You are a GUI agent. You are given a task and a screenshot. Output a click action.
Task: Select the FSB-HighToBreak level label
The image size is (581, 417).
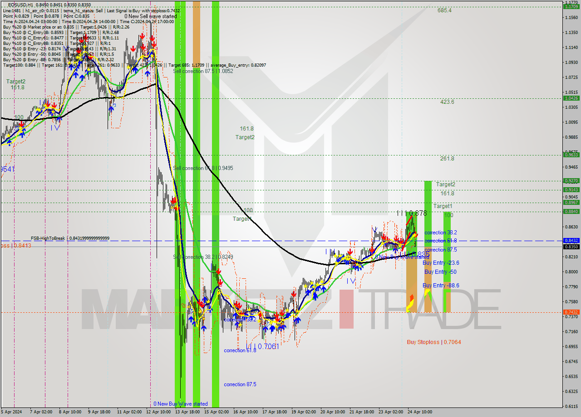(x=70, y=238)
